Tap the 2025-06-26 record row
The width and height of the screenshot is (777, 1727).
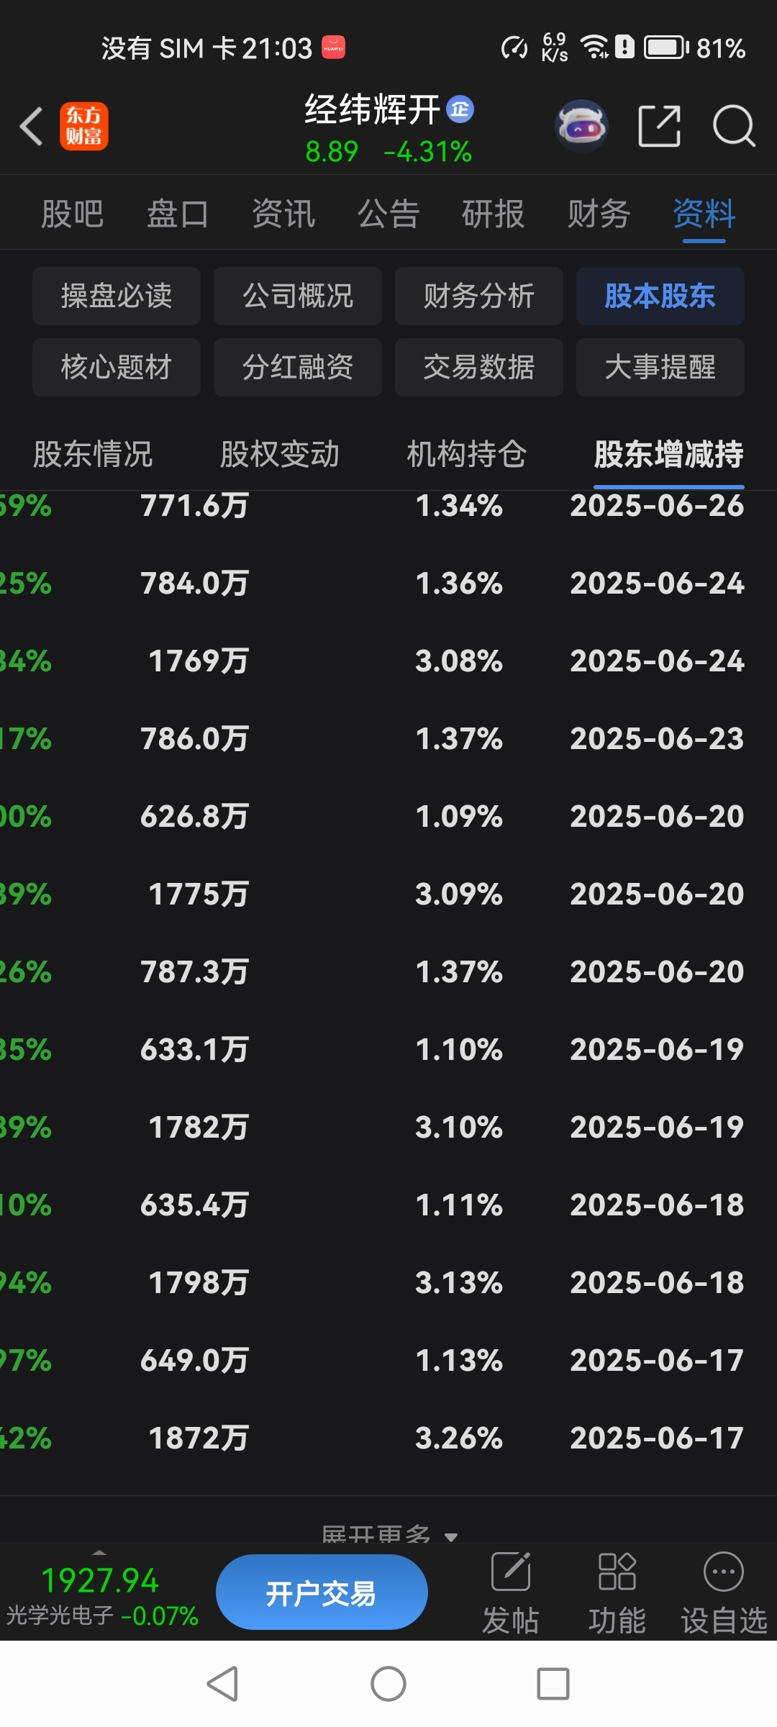pyautogui.click(x=388, y=506)
